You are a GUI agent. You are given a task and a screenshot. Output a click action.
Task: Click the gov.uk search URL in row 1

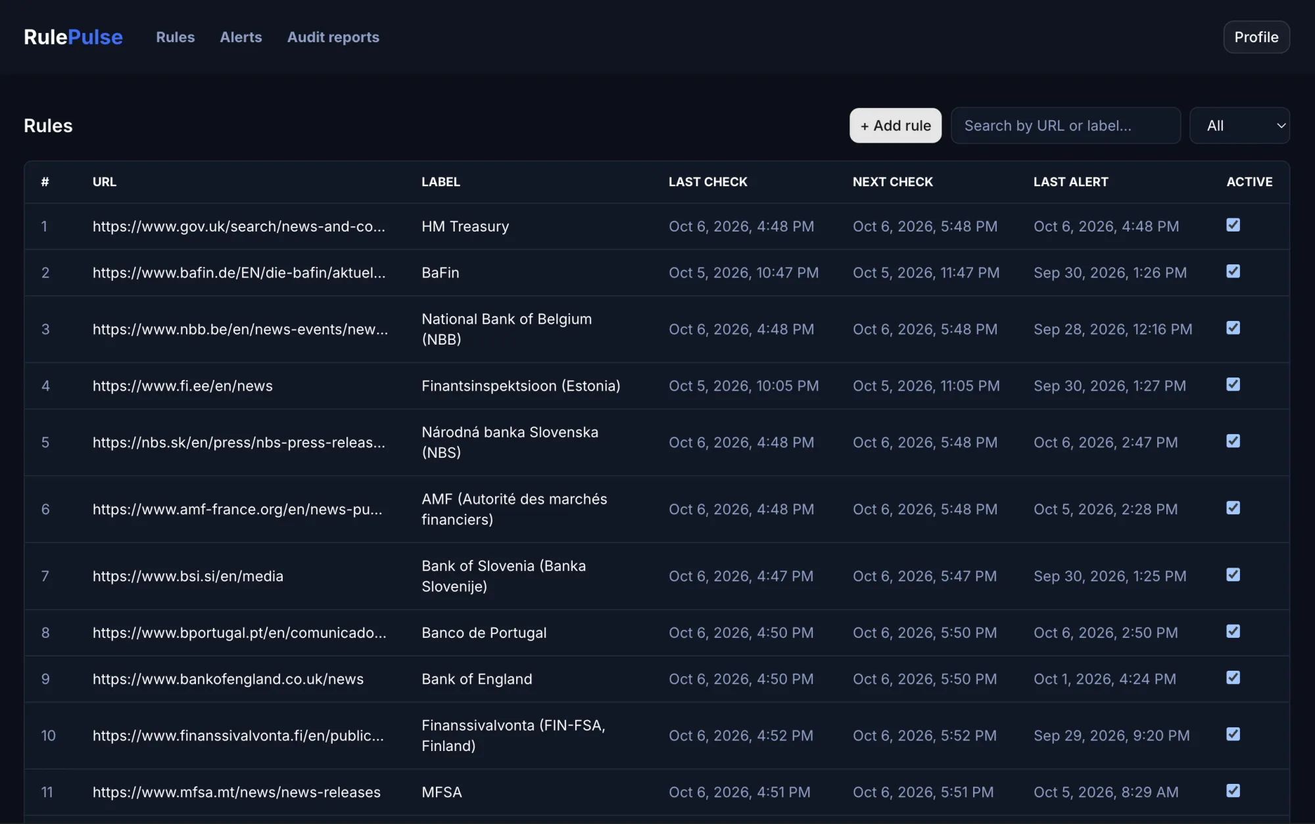click(x=239, y=226)
